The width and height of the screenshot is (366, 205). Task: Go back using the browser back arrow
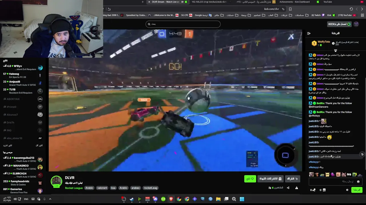(x=362, y=9)
